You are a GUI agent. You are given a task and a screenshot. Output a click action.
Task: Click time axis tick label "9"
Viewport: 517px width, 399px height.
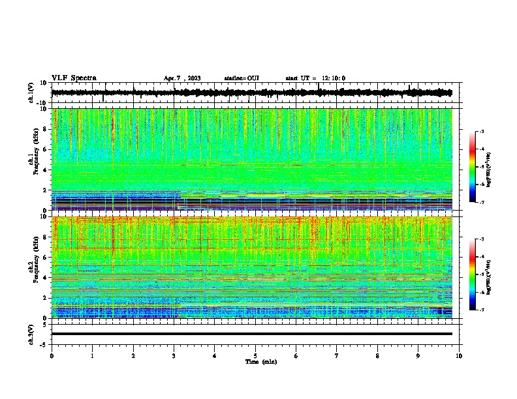pos(418,356)
